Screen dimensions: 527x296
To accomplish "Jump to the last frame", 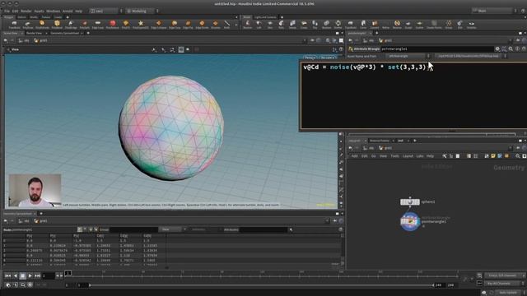I will pyautogui.click(x=37, y=276).
